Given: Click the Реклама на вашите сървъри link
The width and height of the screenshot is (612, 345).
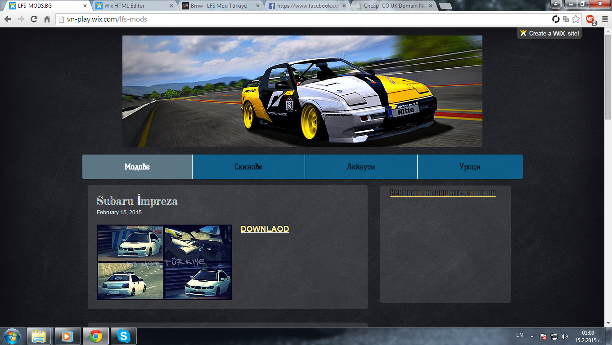Looking at the screenshot, I should 443,193.
